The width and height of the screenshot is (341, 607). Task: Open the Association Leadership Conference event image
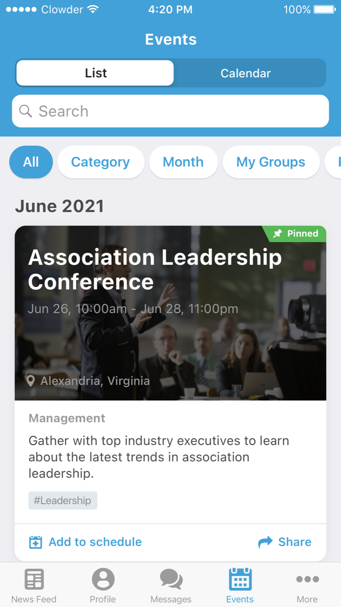point(170,313)
